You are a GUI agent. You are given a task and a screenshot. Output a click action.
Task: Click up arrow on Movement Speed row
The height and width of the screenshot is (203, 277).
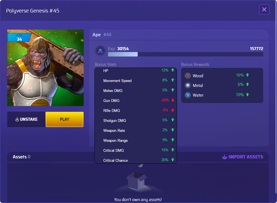coord(173,80)
